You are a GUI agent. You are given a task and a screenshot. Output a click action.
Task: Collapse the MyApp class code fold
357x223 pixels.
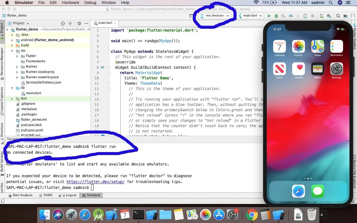[109, 52]
